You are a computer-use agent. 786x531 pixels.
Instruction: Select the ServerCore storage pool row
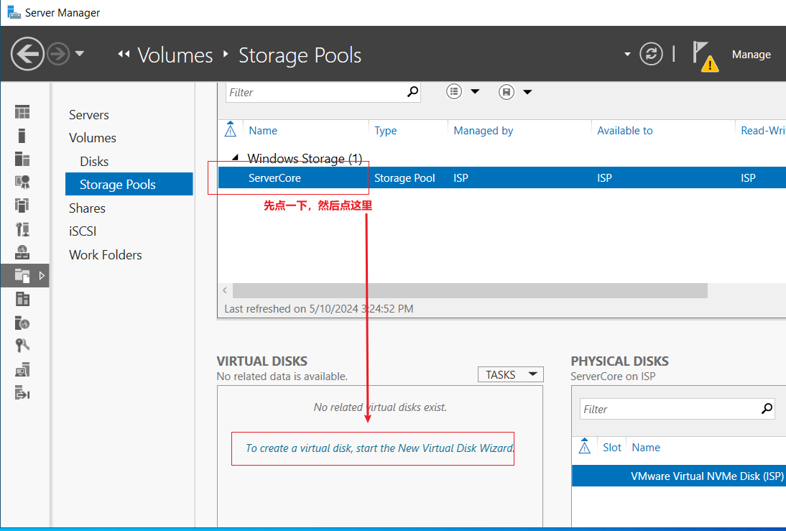point(501,178)
